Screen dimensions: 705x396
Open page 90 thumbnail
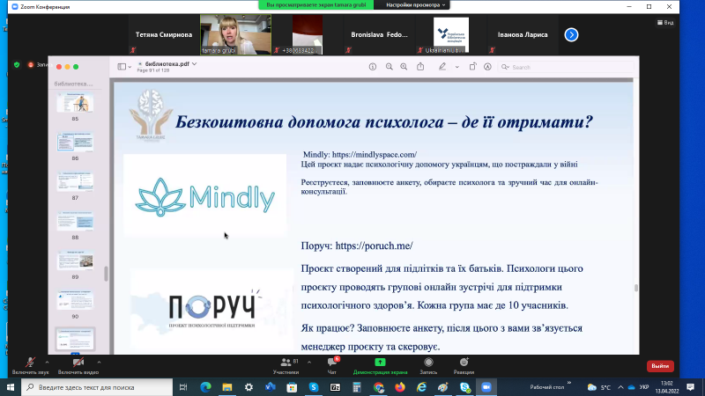pyautogui.click(x=75, y=300)
